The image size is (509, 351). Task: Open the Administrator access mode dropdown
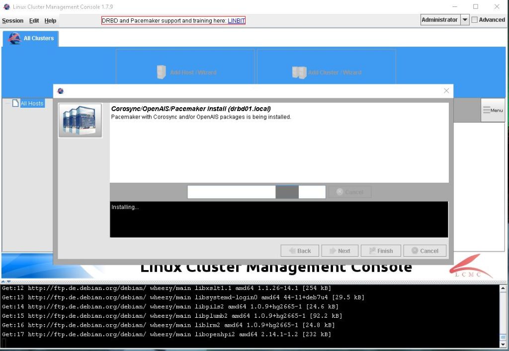pos(445,20)
